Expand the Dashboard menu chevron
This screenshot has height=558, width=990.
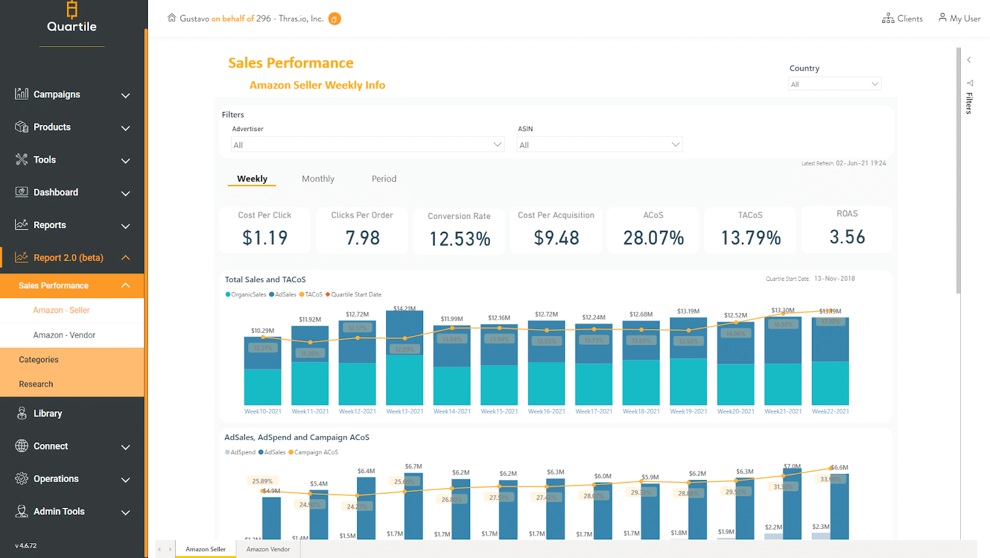(126, 194)
